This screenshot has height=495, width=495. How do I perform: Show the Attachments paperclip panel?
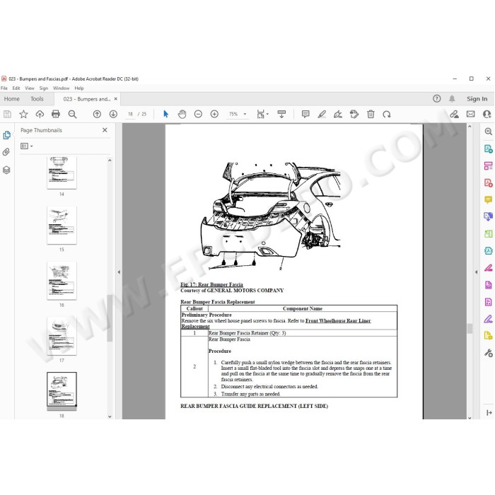pos(6,152)
